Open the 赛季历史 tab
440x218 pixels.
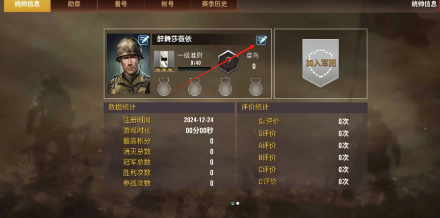(x=214, y=5)
